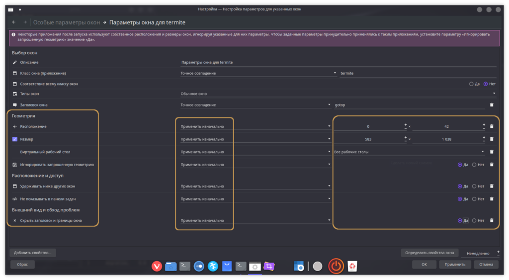The width and height of the screenshot is (509, 280).
Task: Open the Класс окна match type dropdown
Action: click(x=258, y=73)
